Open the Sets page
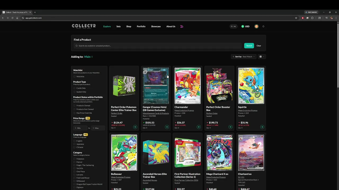 118,26
